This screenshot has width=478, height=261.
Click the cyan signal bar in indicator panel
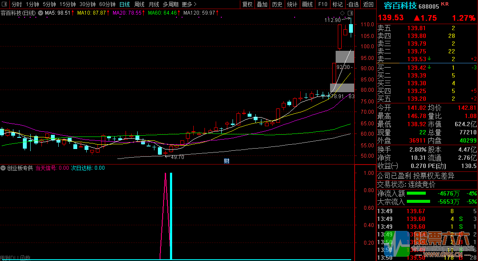(171, 215)
